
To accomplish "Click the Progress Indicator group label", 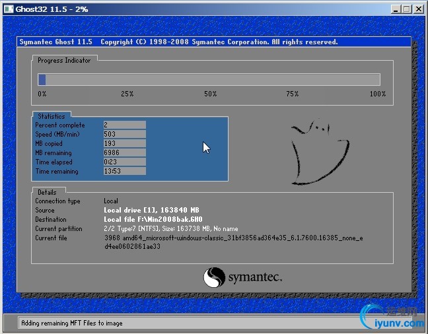I will (x=64, y=61).
